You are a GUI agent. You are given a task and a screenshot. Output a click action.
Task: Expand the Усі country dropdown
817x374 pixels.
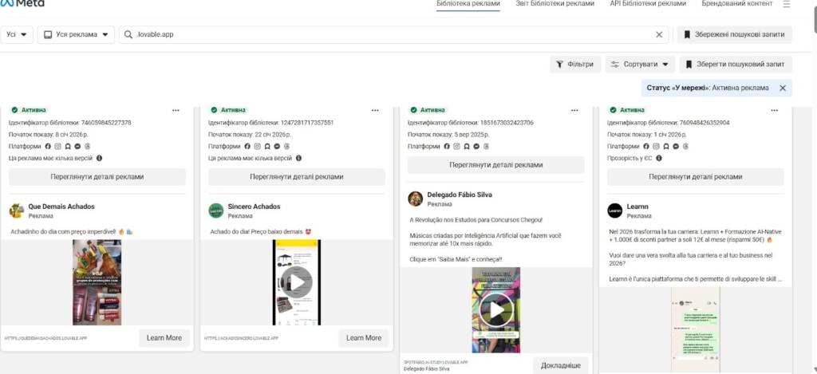coord(17,35)
